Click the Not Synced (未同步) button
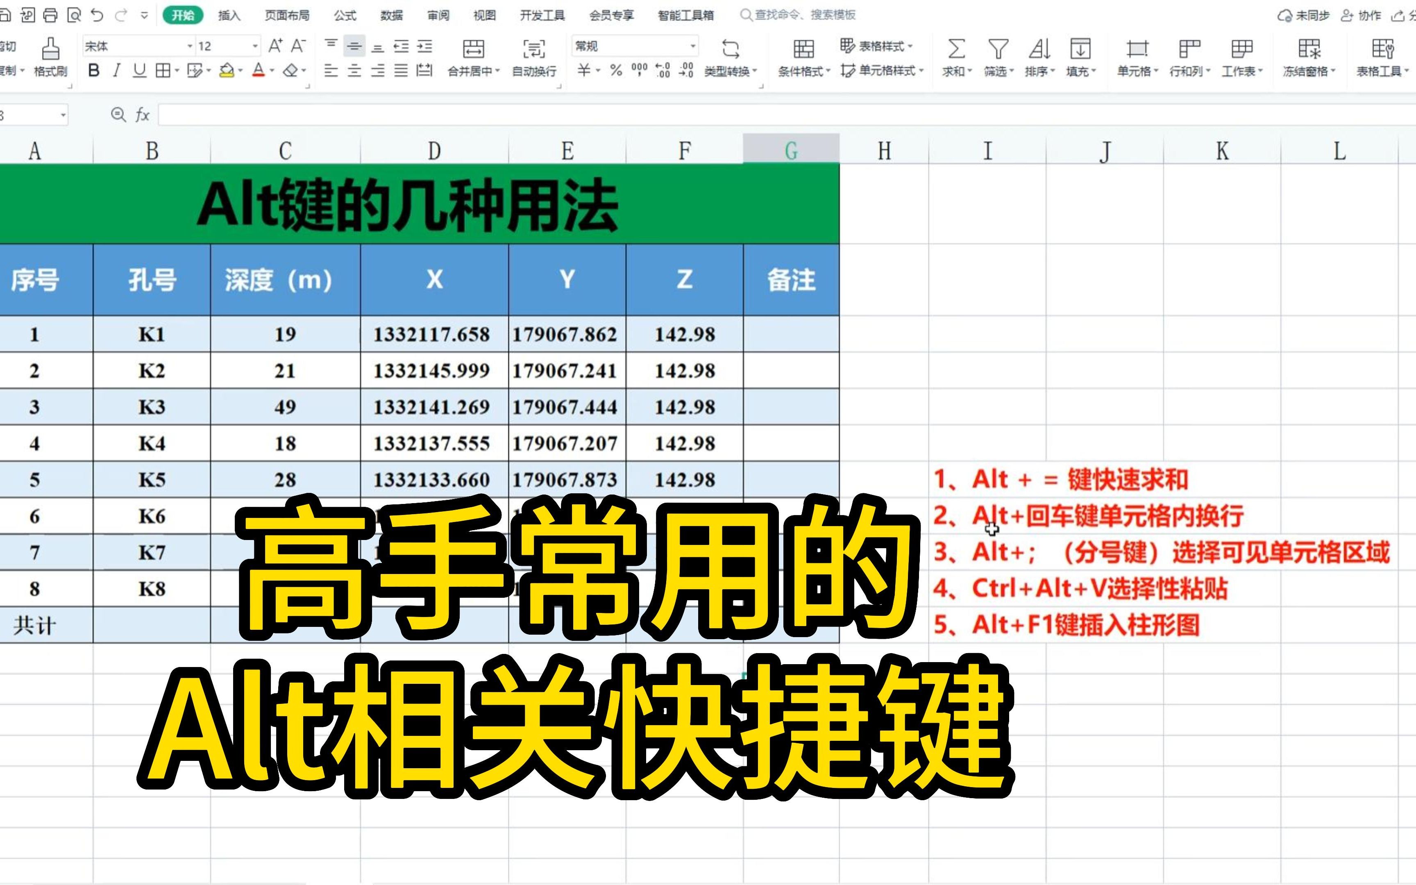The width and height of the screenshot is (1416, 885). (x=1303, y=15)
